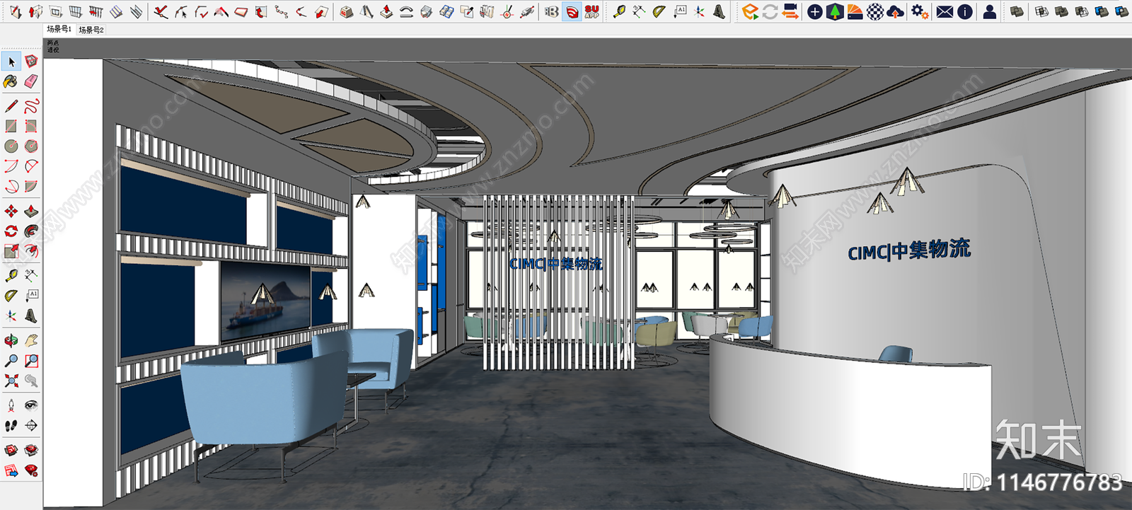
Task: Select the 2-Point Arc tool
Action: tap(31, 166)
